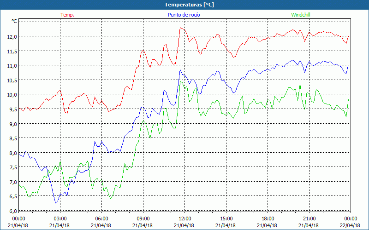Click the 12,0 y-axis value

point(12,37)
